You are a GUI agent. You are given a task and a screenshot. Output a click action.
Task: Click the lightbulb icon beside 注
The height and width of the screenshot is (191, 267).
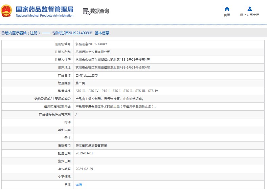pos(66,185)
